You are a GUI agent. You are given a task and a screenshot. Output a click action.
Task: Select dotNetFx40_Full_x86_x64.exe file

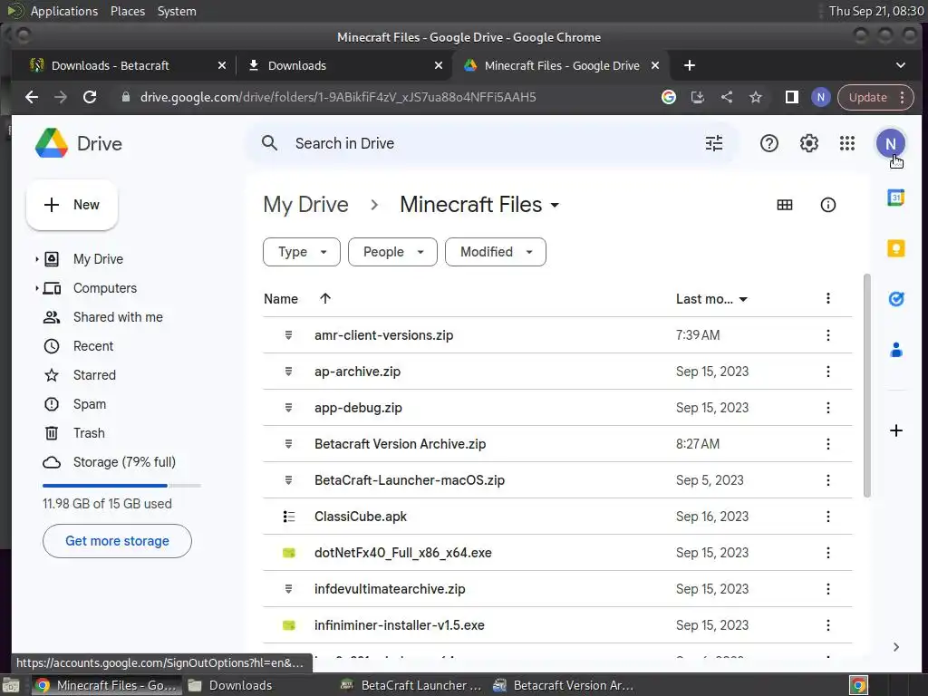pos(557,553)
